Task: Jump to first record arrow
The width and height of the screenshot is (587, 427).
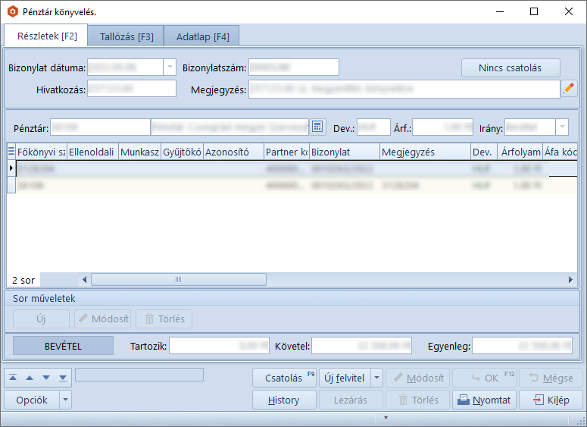Action: tap(13, 377)
